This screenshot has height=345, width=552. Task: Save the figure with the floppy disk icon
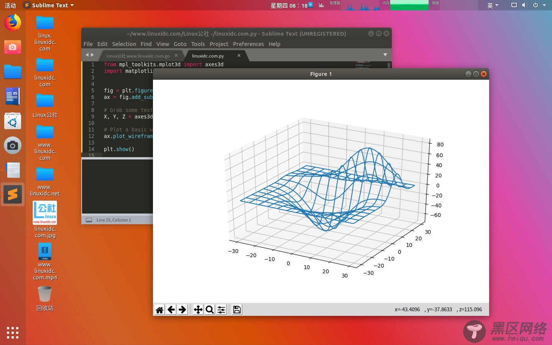pos(237,310)
